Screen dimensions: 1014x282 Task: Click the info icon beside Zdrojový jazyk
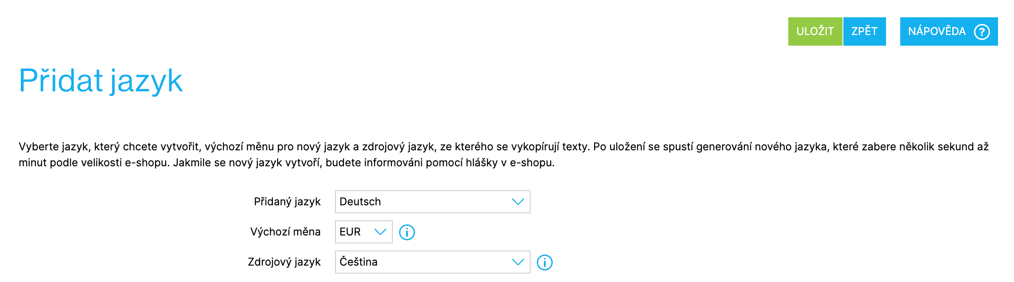tap(544, 262)
